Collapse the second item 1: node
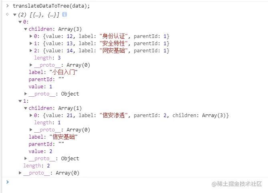 click(20, 101)
